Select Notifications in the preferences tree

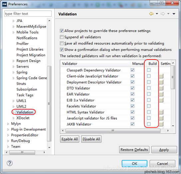tap(27, 38)
